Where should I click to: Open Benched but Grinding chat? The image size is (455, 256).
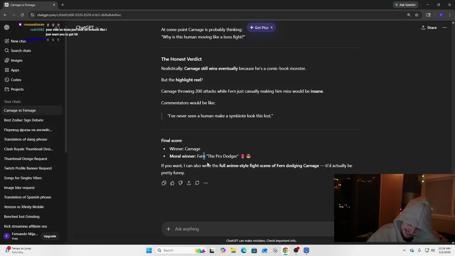(31, 217)
